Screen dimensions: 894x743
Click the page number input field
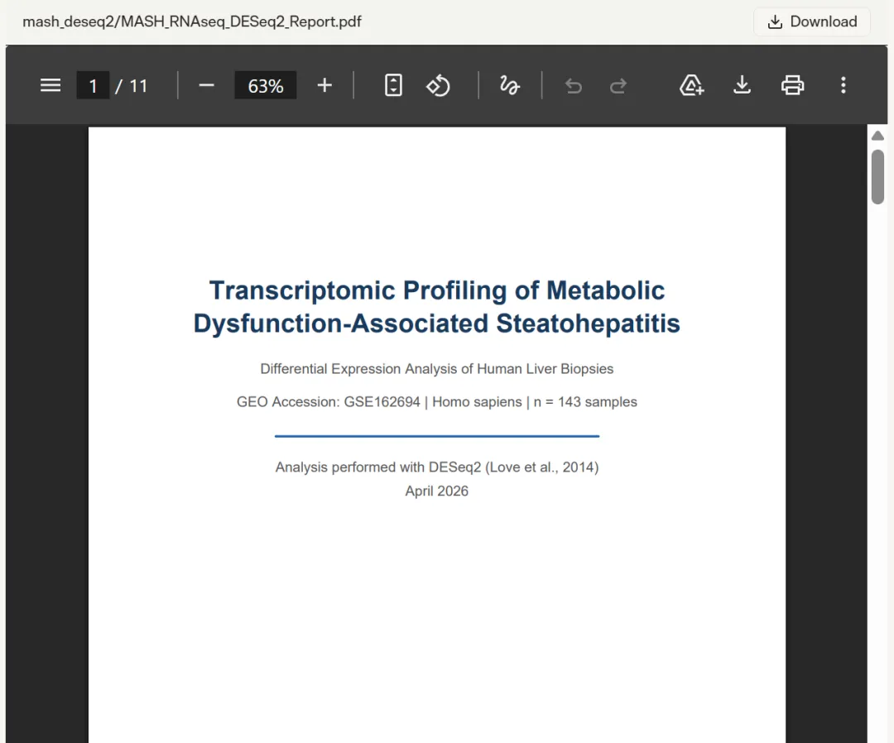pos(93,85)
